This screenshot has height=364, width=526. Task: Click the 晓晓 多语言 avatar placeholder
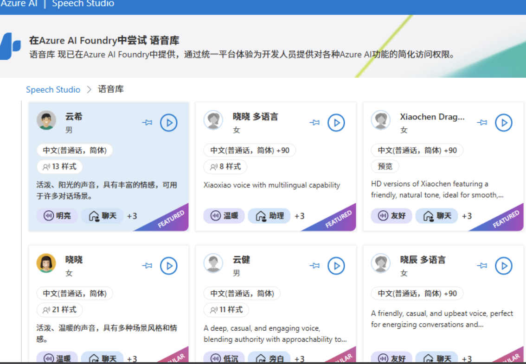click(x=213, y=120)
